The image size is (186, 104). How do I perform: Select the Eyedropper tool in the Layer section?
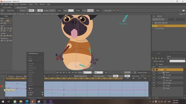click(x=11, y=31)
